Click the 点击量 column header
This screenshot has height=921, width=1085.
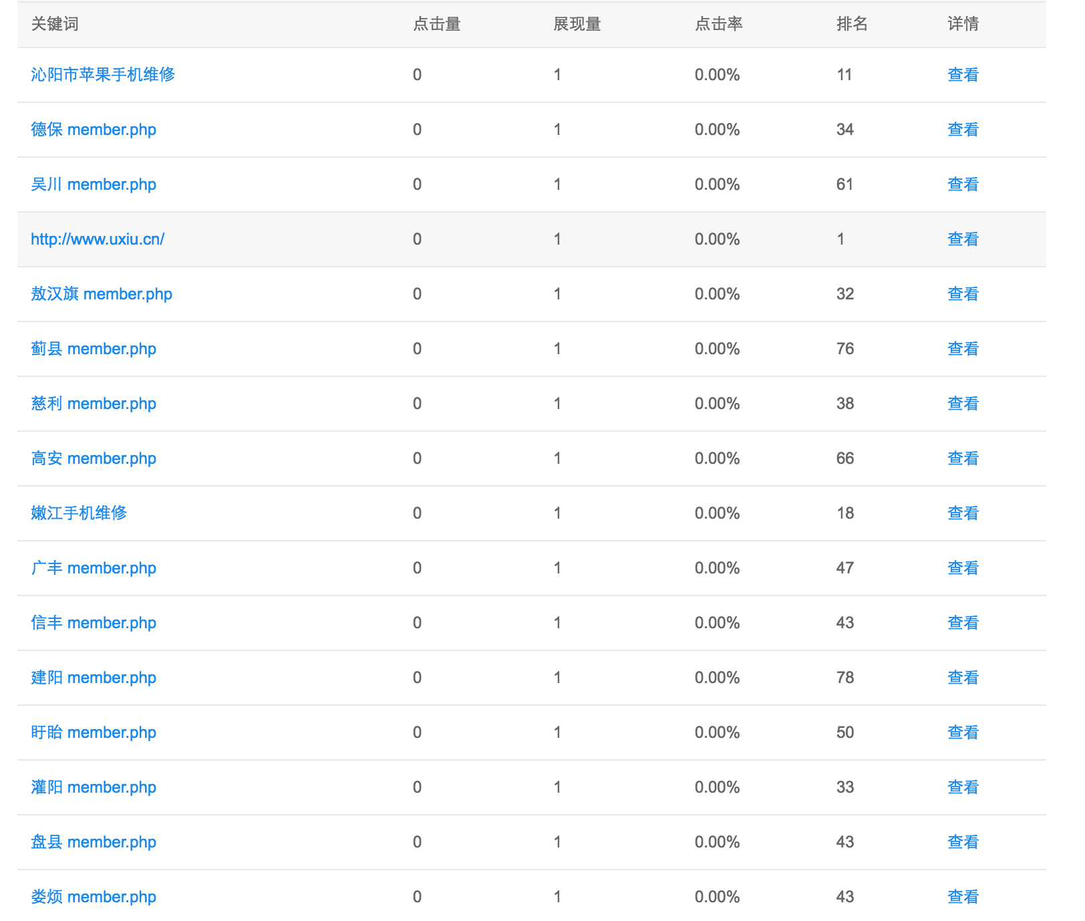point(437,24)
